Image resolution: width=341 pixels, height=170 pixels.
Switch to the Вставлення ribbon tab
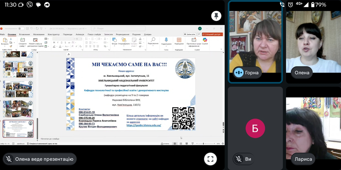pos(24,34)
